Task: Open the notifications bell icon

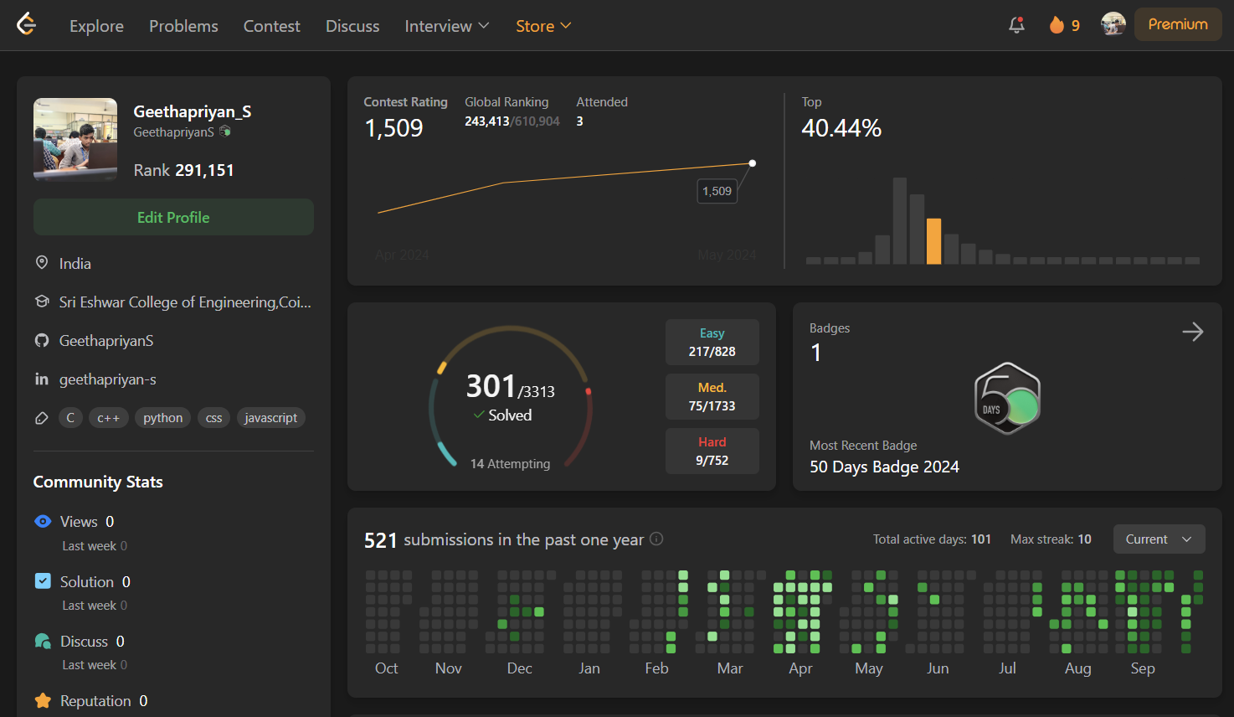Action: [x=1016, y=25]
